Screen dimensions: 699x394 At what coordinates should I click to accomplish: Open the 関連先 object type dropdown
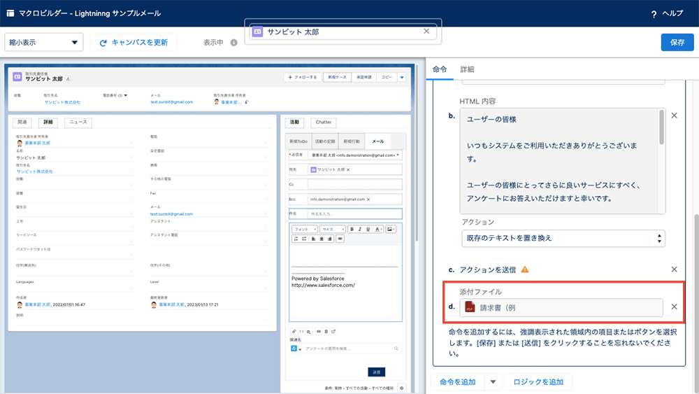[x=296, y=349]
